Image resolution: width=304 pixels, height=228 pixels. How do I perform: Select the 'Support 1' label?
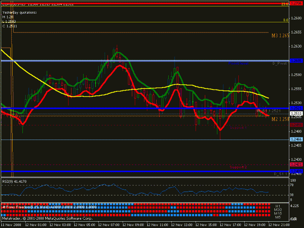click(x=238, y=128)
